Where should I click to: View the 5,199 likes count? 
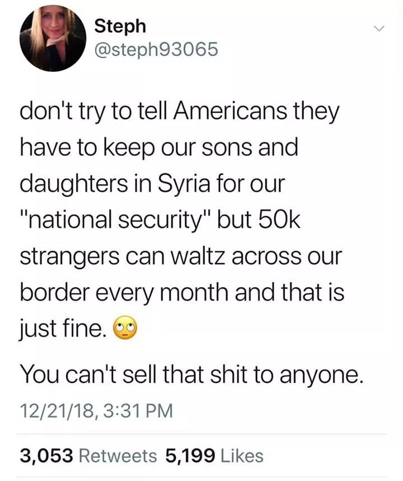tap(190, 455)
